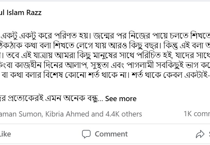Open the 1K comments count
Image resolution: width=210 pixels, height=145 pixels.
(197, 114)
